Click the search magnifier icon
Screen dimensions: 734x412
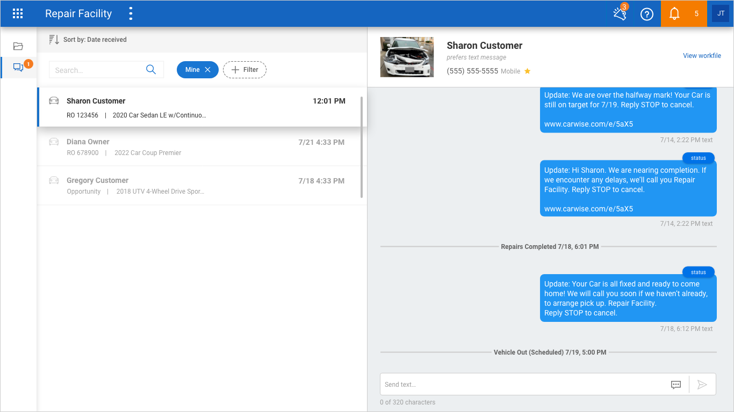click(x=151, y=70)
